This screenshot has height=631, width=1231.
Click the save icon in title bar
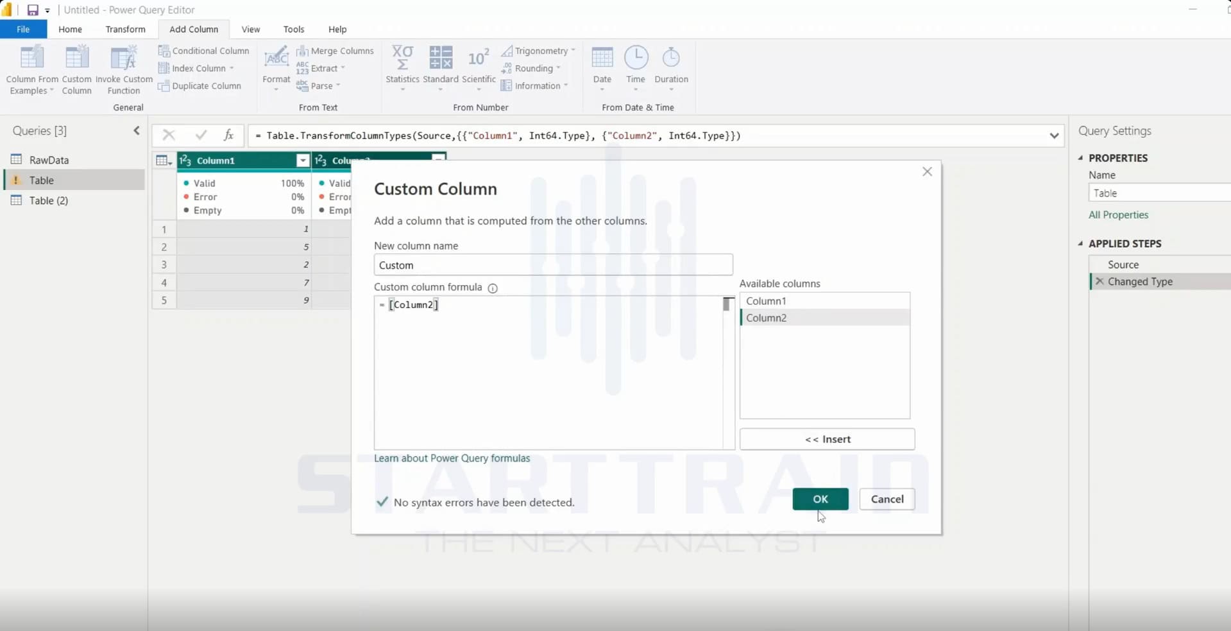point(33,10)
